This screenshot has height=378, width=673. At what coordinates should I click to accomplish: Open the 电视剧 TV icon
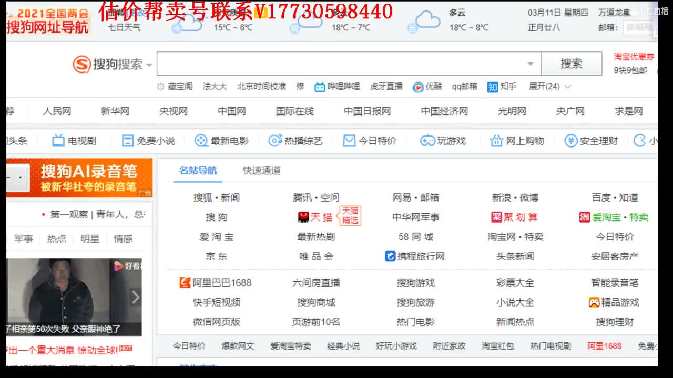pos(58,141)
